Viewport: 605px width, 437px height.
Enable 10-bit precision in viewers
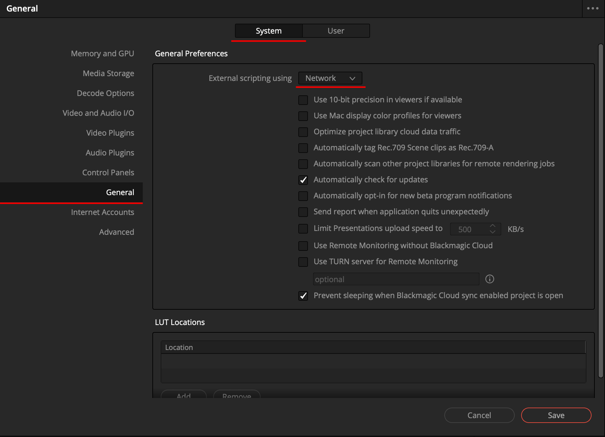[303, 100]
